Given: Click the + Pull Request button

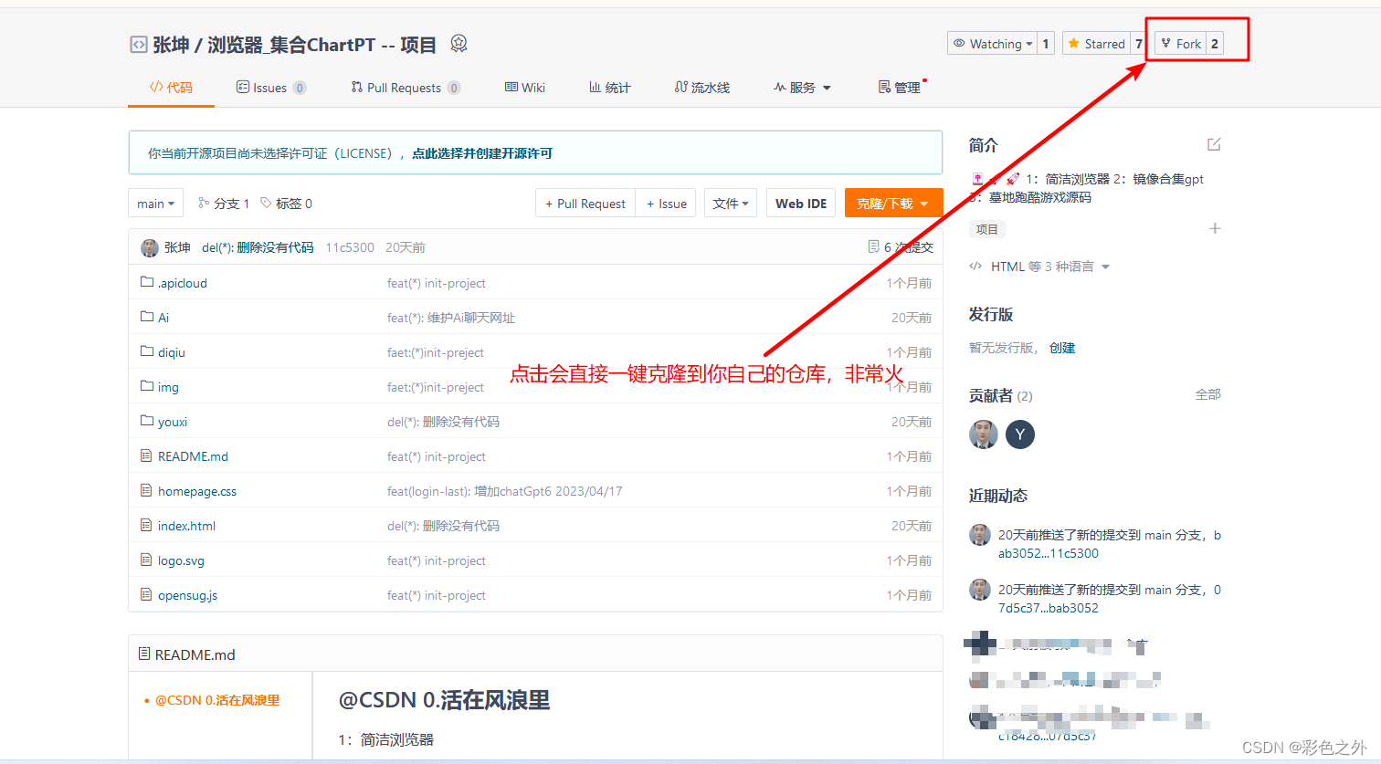Looking at the screenshot, I should tap(585, 204).
